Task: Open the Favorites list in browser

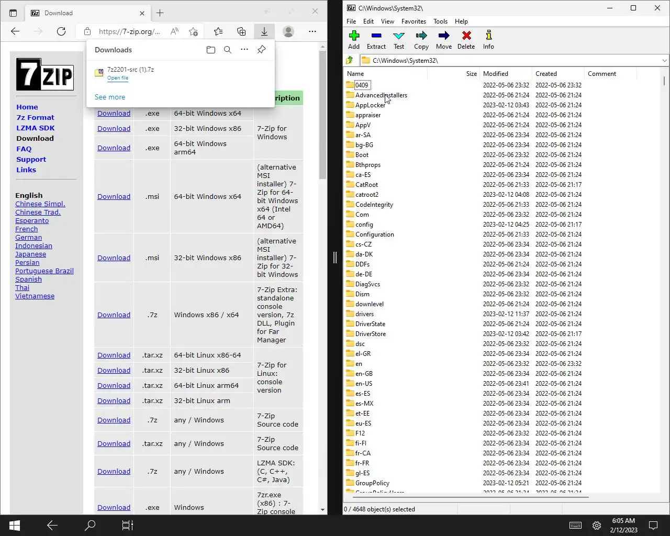Action: pyautogui.click(x=218, y=31)
